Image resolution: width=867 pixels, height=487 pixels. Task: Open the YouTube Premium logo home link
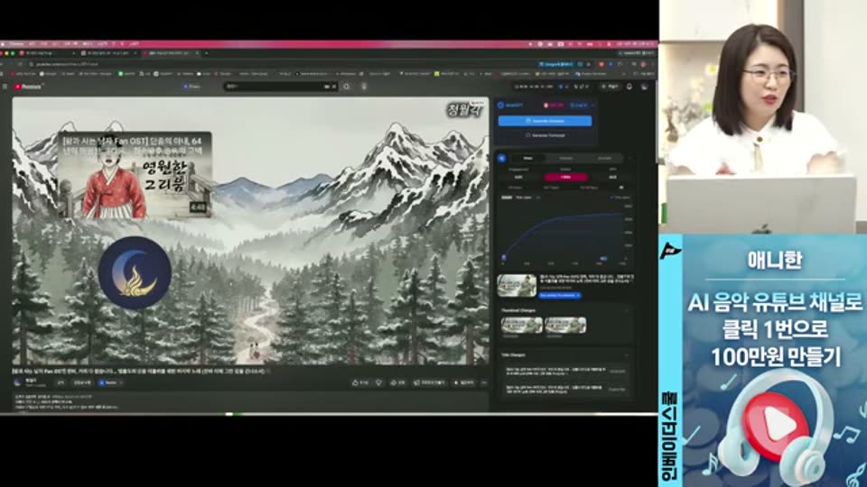coord(28,87)
